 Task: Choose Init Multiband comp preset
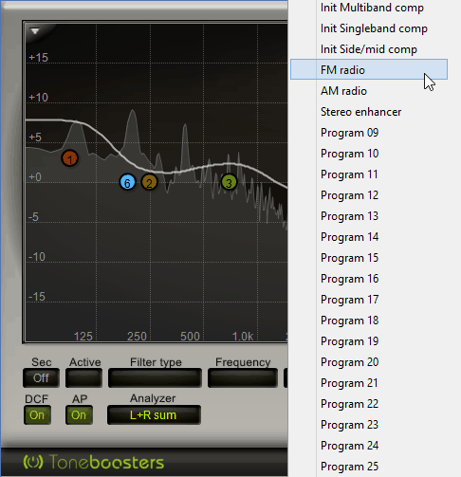pos(369,8)
